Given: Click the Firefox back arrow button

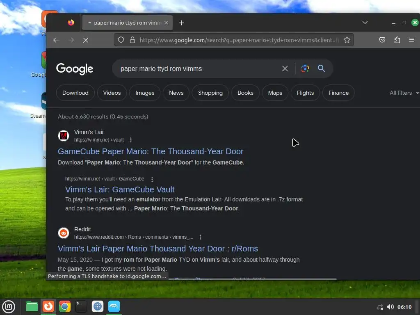Looking at the screenshot, I should 56,40.
